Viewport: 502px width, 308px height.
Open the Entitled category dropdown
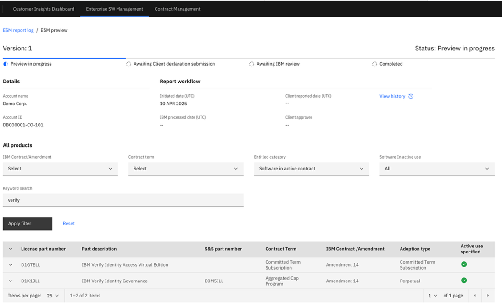(312, 169)
